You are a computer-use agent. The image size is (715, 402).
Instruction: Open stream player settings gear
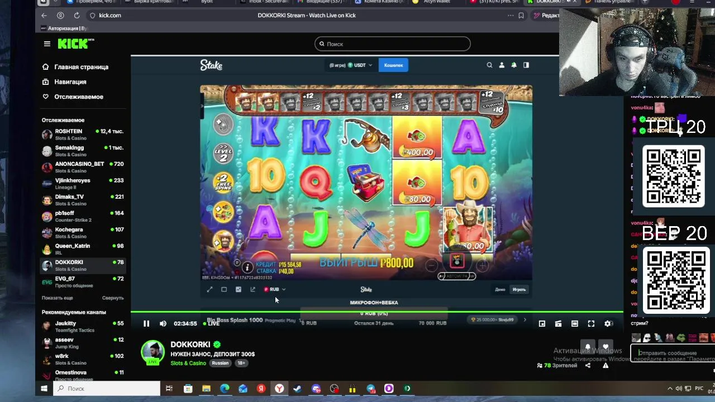click(x=608, y=324)
